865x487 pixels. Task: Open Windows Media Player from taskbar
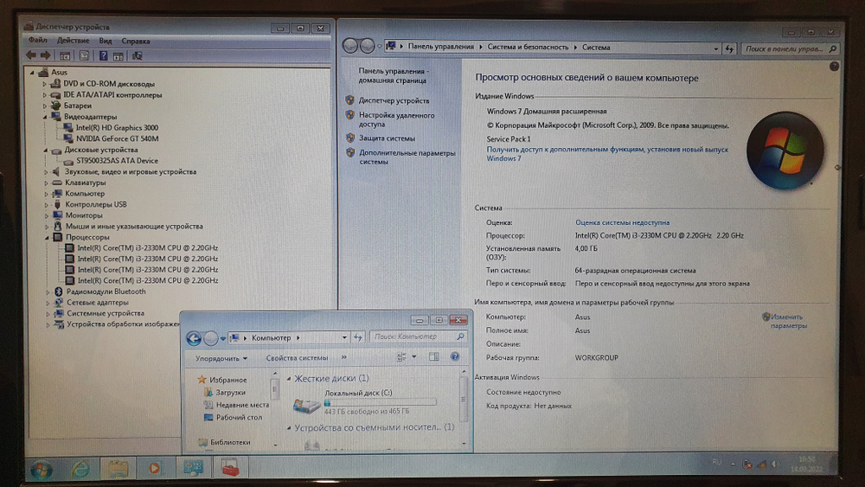[x=155, y=468]
